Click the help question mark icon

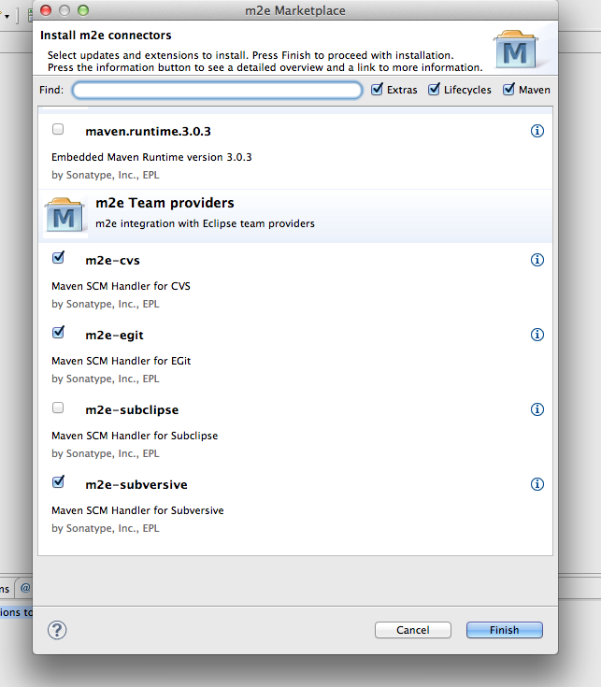tap(57, 631)
